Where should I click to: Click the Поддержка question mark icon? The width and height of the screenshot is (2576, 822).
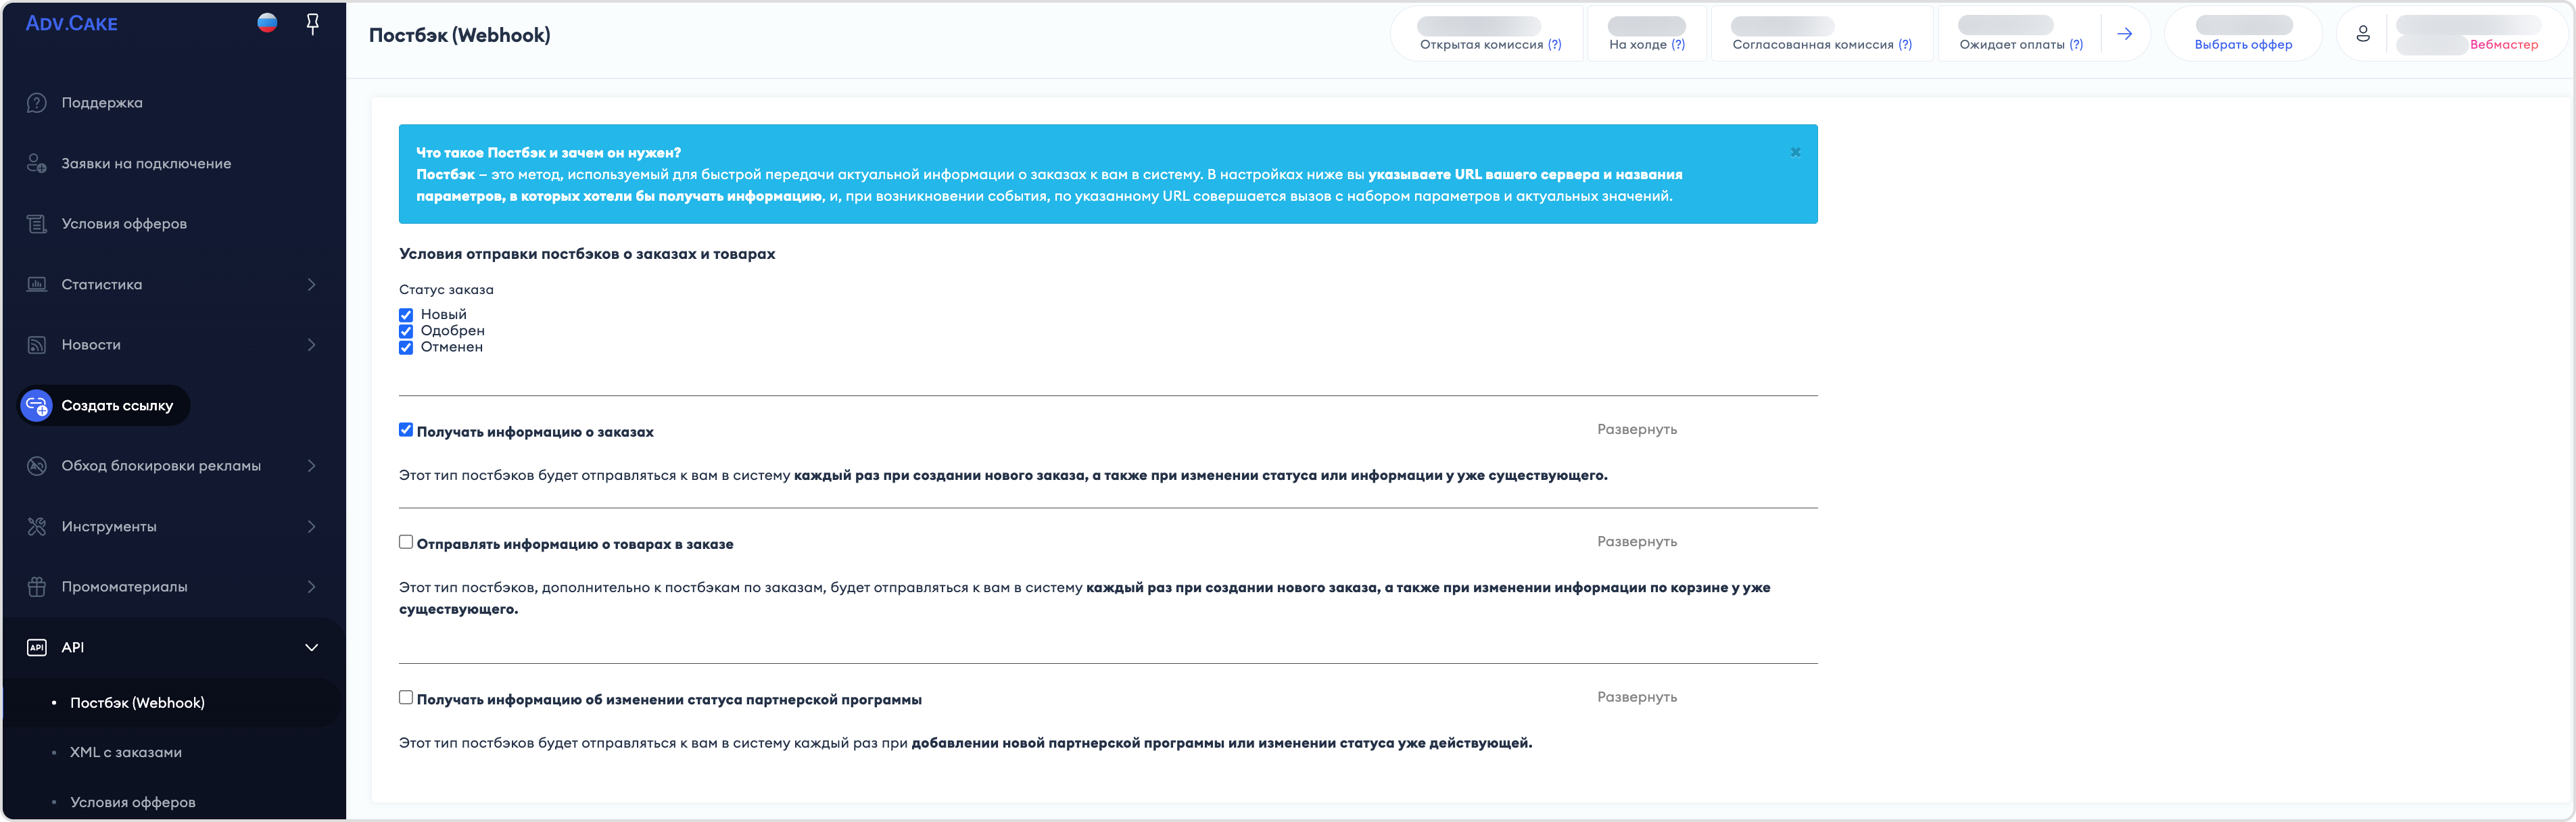[37, 103]
